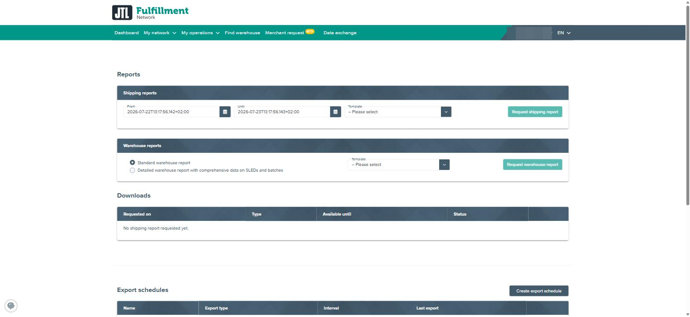This screenshot has width=690, height=317.
Task: Click the Available until column header
Action: click(382, 214)
